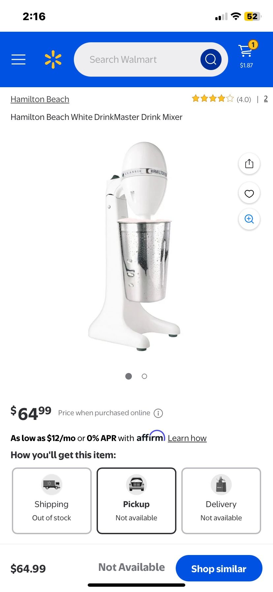Select the Delivery fulfillment option
The height and width of the screenshot is (592, 273).
(221, 500)
